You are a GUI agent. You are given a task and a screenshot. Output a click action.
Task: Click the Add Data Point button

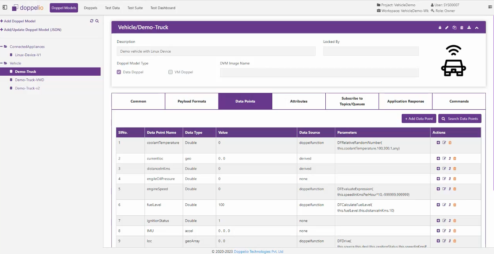click(418, 119)
